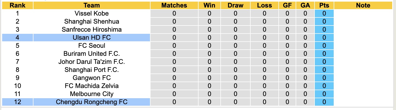The image size is (396, 110).
Task: Click the Note column header
Action: tap(363, 5)
